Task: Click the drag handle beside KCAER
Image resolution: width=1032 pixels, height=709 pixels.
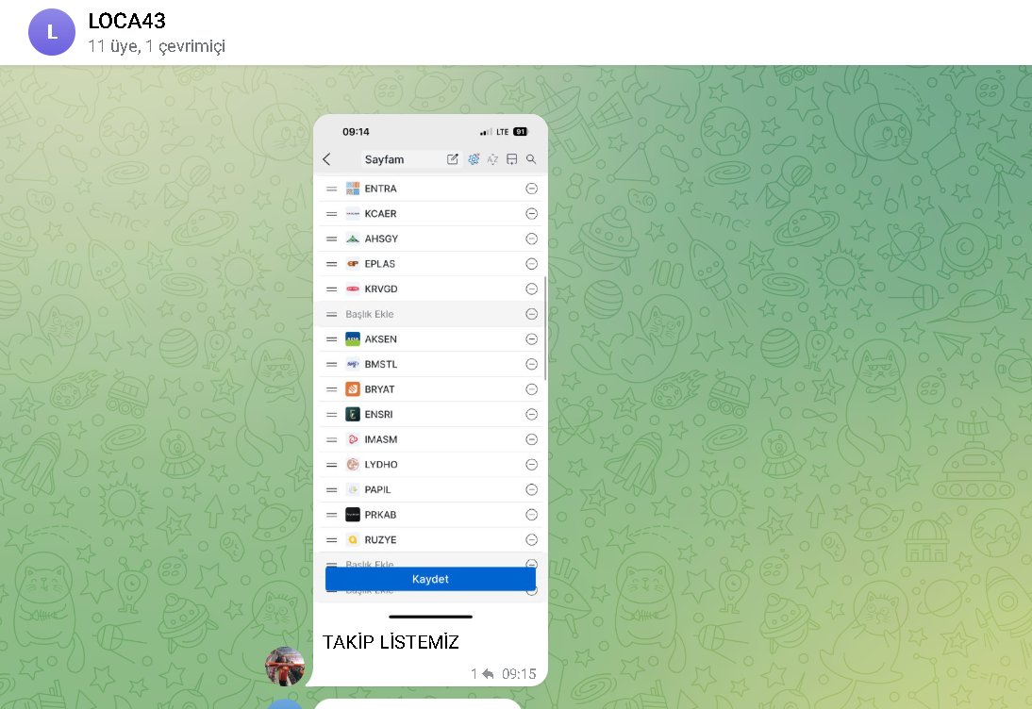Action: [x=331, y=214]
